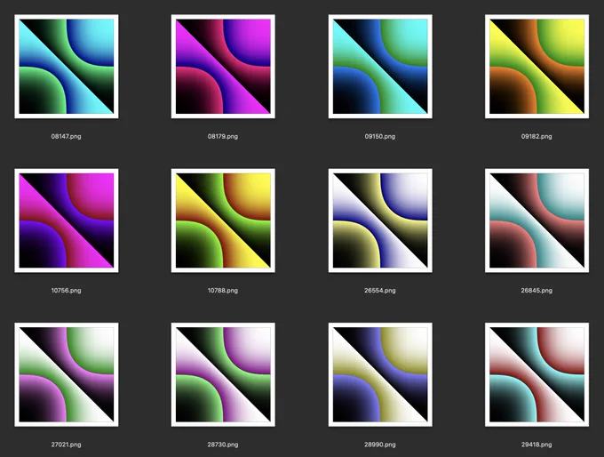Select the 08179.png thumbnail image

click(223, 67)
